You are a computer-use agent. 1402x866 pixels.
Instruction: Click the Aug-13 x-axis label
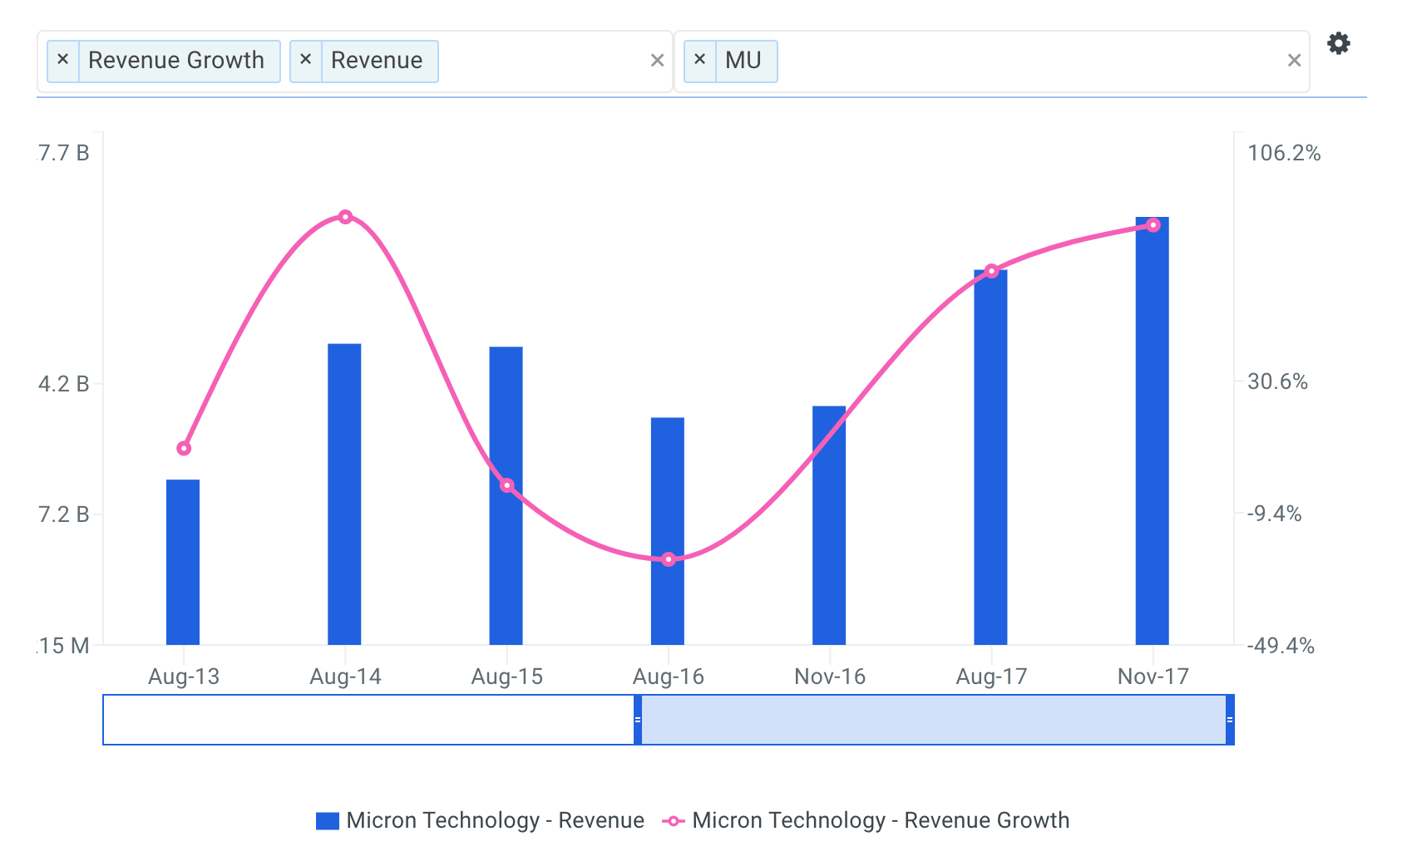(184, 677)
